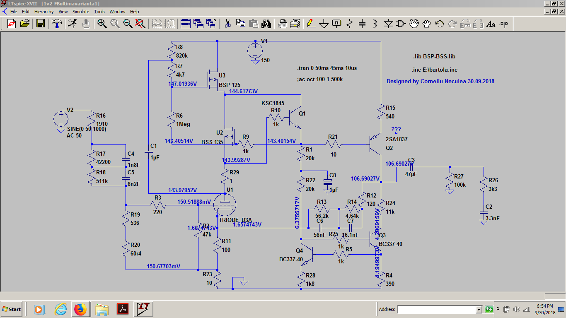Open Control Panel via hammer icon
The width and height of the screenshot is (566, 318).
(x=56, y=24)
